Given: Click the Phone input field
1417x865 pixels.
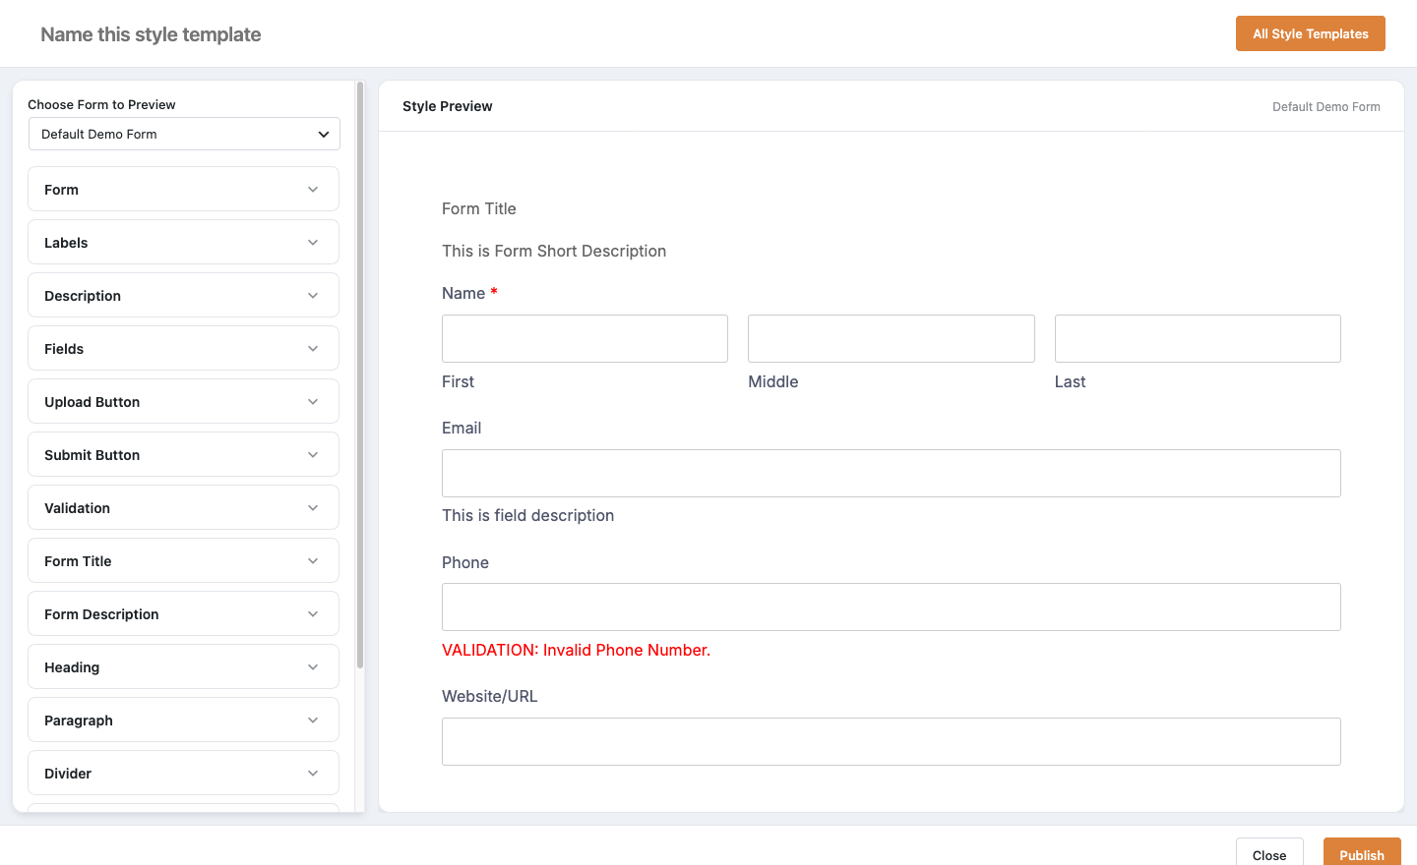Looking at the screenshot, I should click(892, 606).
